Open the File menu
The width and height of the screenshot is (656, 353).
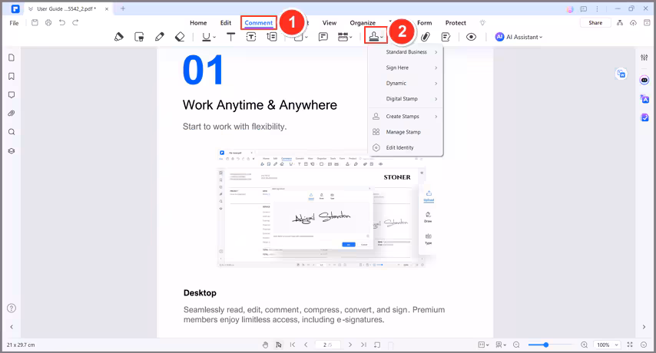tap(15, 23)
